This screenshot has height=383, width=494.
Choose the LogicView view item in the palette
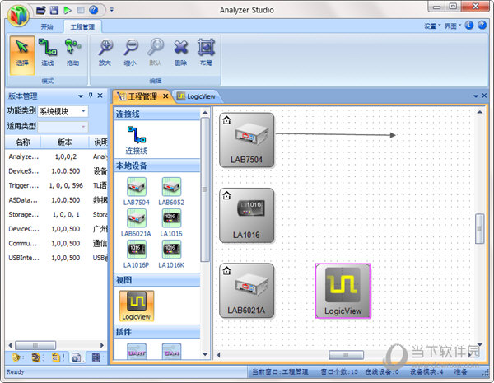[x=137, y=306]
